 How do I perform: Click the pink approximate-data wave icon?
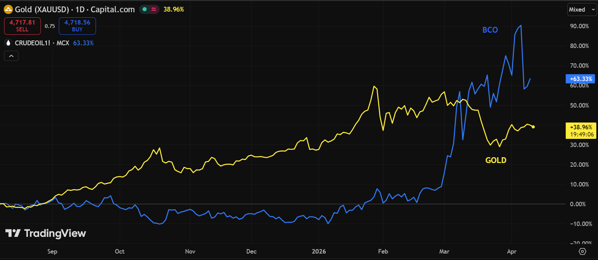(154, 10)
